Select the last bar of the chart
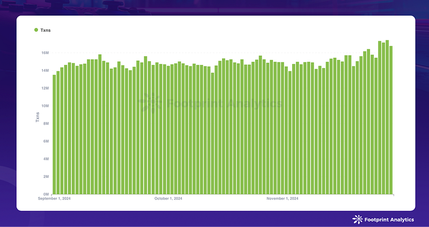This screenshot has width=429, height=227. point(391,120)
